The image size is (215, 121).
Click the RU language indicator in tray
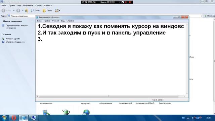click(x=183, y=118)
